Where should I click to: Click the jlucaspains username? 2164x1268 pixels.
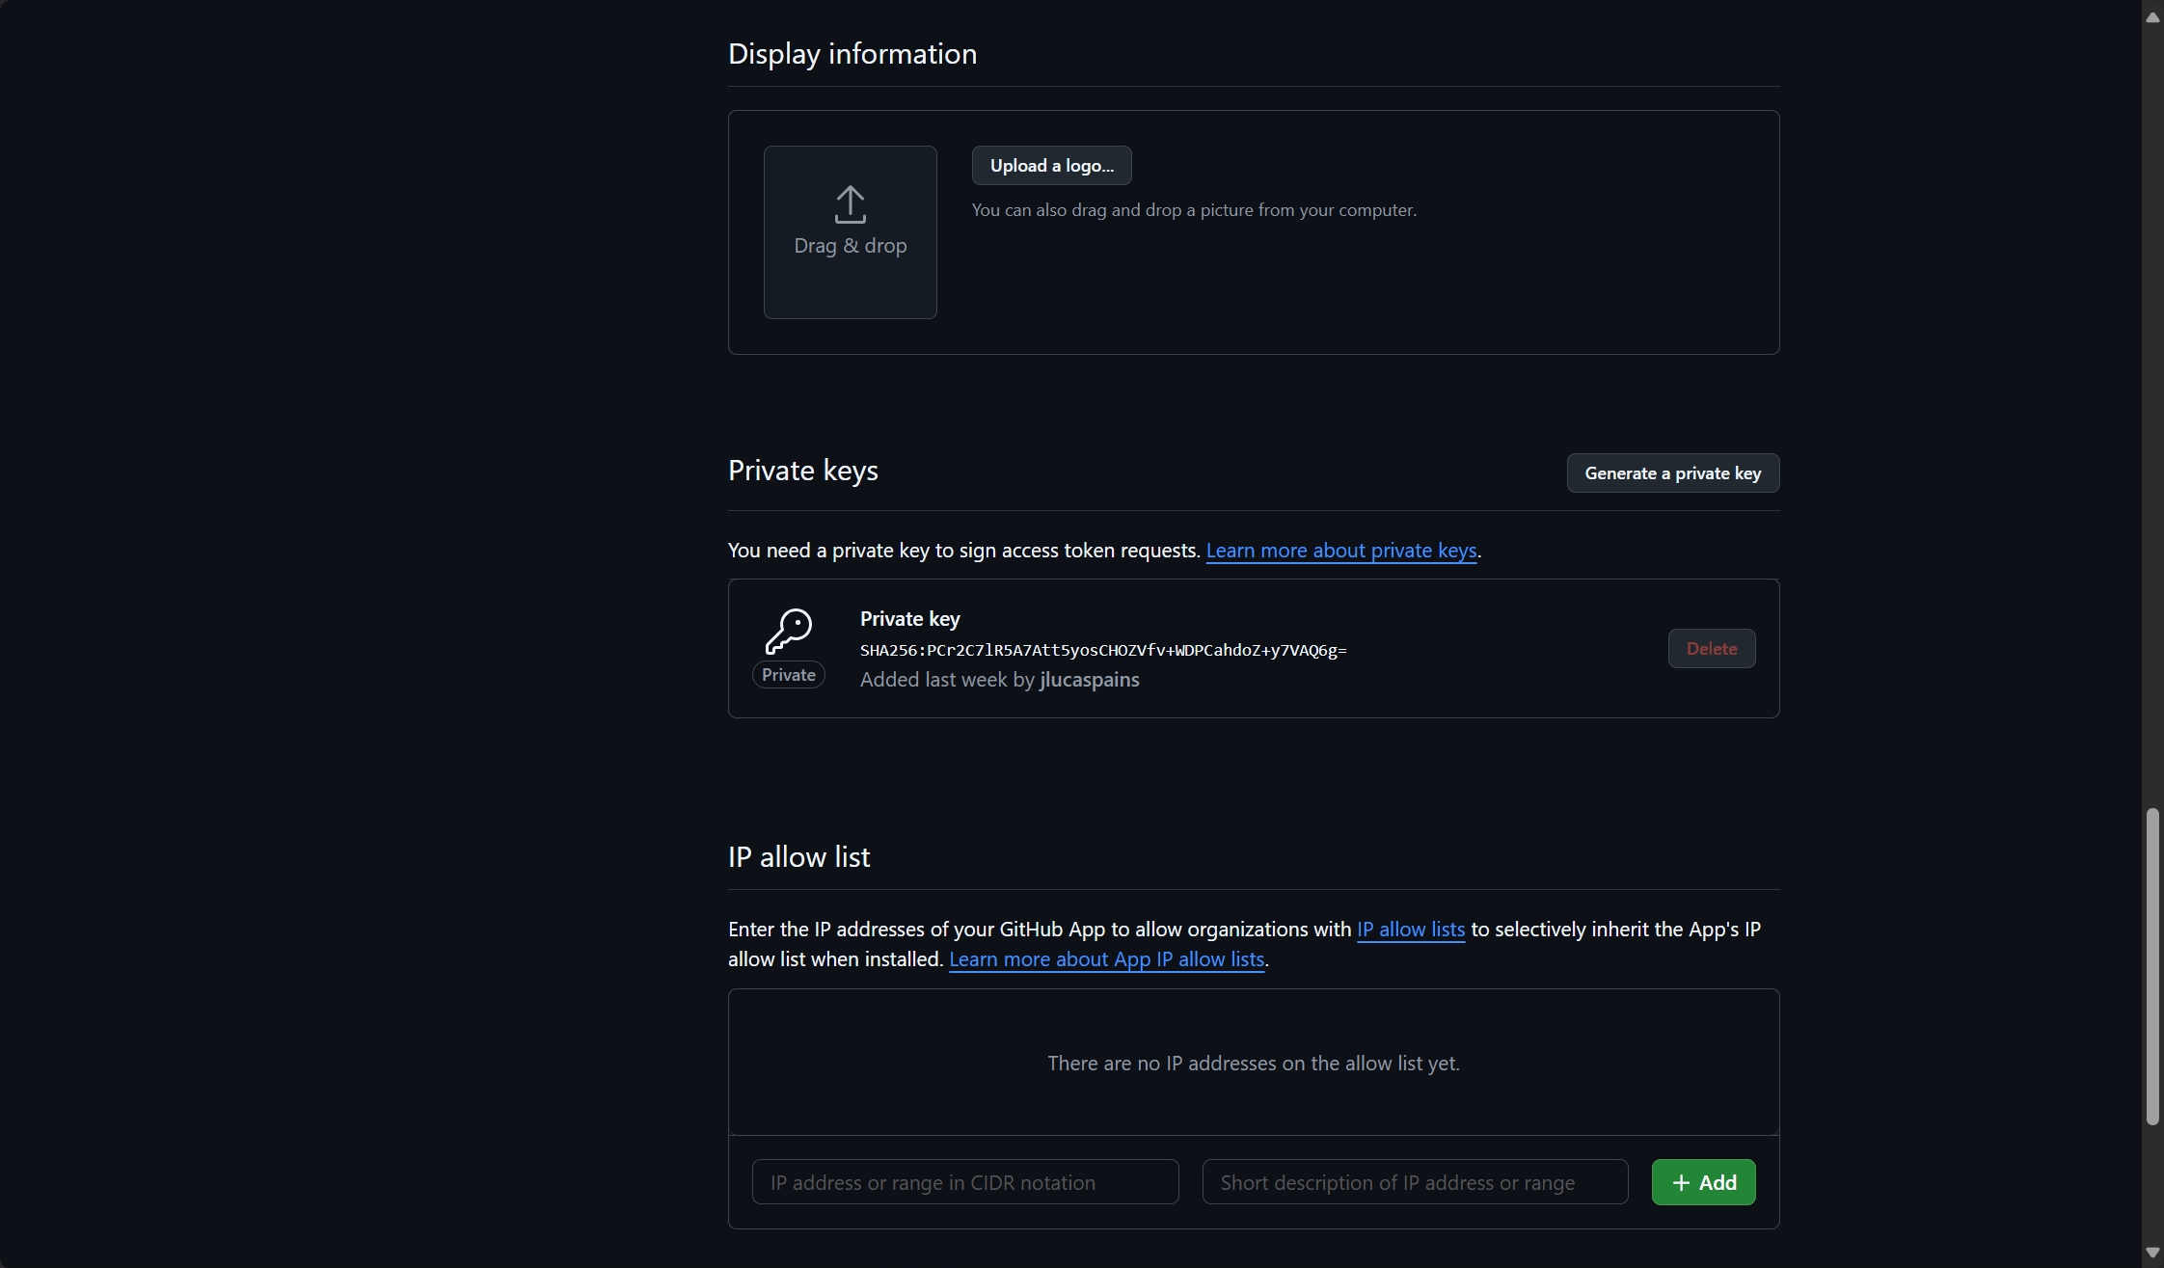click(x=1089, y=680)
